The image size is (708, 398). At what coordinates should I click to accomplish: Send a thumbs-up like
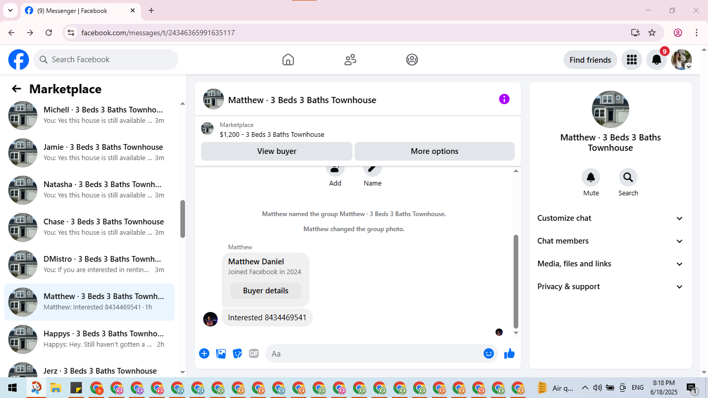[509, 353]
